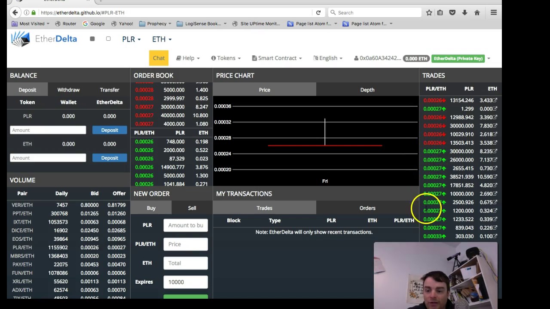Switch to light theme with the empty square
This screenshot has height=309, width=550.
coord(108,39)
